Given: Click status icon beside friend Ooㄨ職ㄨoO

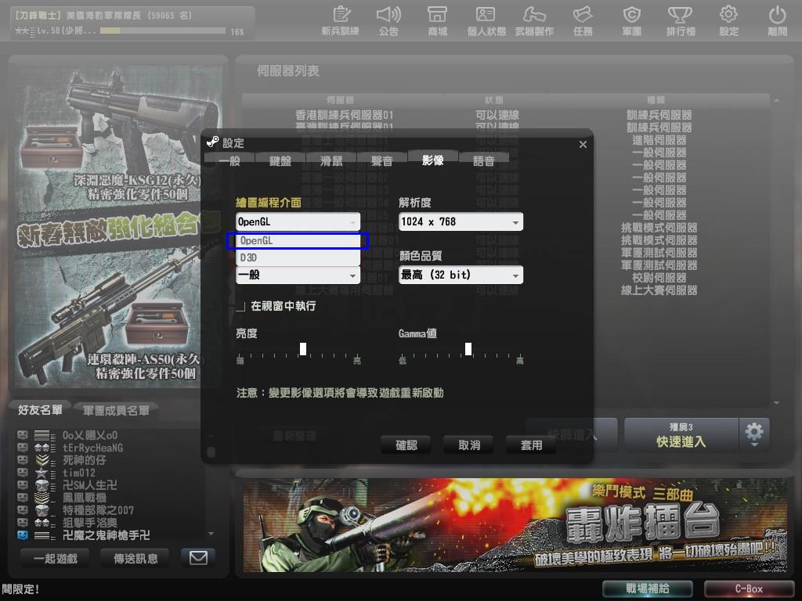Looking at the screenshot, I should pyautogui.click(x=23, y=435).
